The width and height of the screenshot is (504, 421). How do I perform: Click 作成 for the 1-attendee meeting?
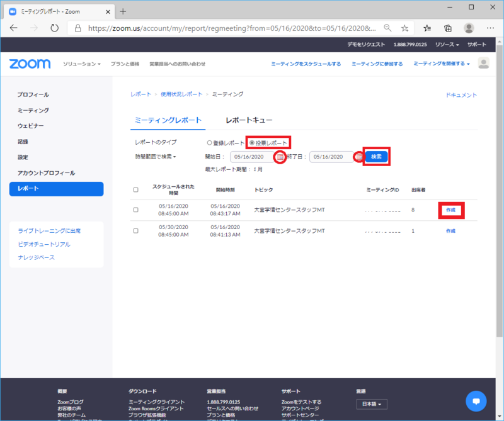click(450, 231)
